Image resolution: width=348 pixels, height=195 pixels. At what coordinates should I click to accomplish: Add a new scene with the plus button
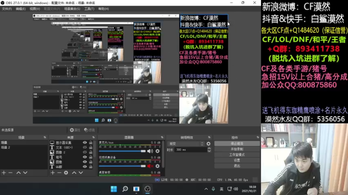point(4,172)
